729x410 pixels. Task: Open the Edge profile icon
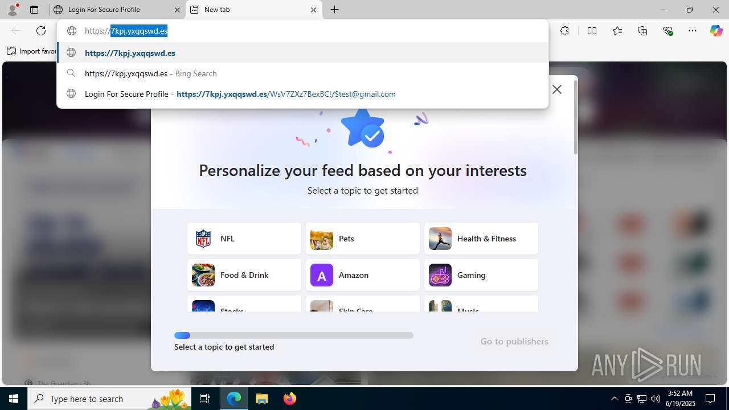[13, 9]
